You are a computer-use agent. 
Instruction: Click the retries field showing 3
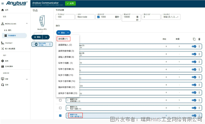tap(151, 17)
